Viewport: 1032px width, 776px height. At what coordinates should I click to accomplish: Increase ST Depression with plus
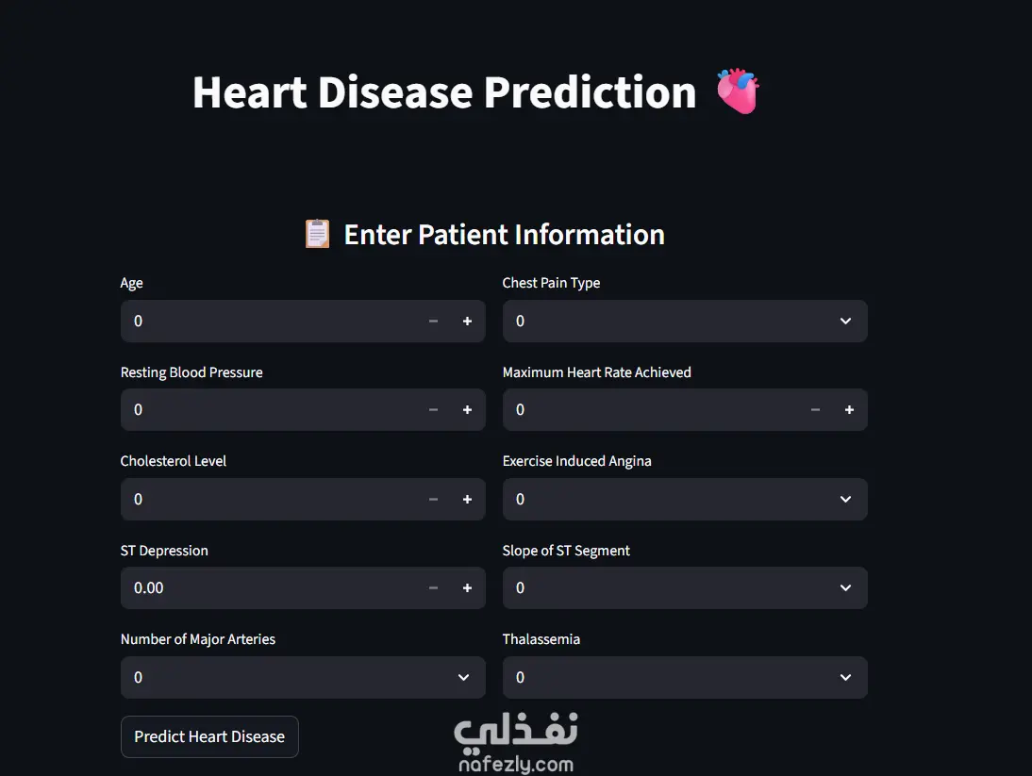coord(467,588)
